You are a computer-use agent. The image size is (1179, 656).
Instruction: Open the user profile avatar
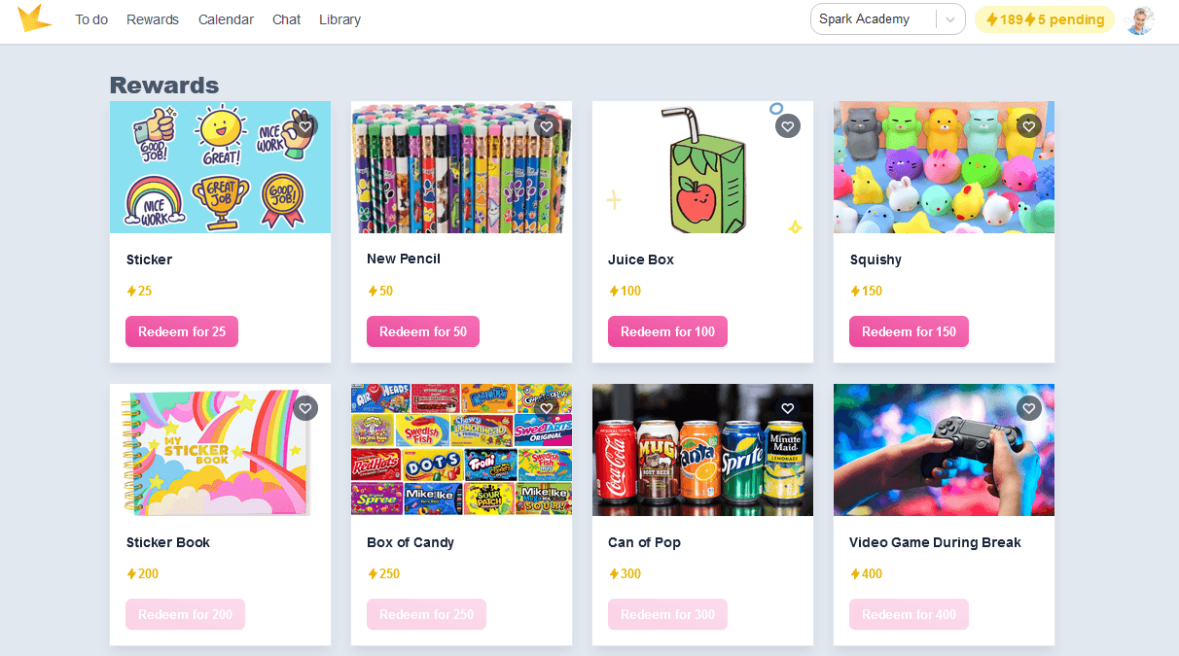(x=1139, y=19)
